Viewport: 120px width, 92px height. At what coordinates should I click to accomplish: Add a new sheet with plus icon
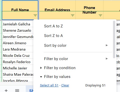point(6,90)
